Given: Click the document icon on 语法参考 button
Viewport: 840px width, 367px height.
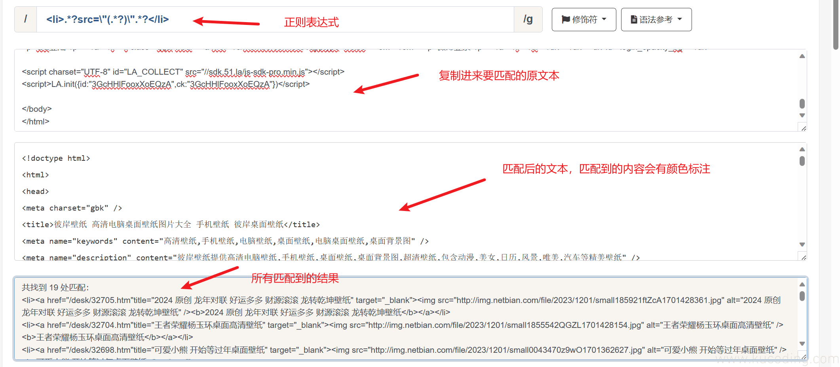Looking at the screenshot, I should [634, 19].
